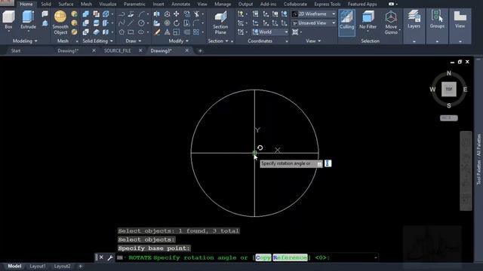This screenshot has height=271, width=483.
Task: Expand the Solid Editing panel
Action: [97, 41]
